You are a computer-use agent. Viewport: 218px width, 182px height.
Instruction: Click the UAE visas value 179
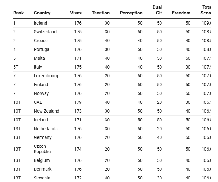coord(78,102)
